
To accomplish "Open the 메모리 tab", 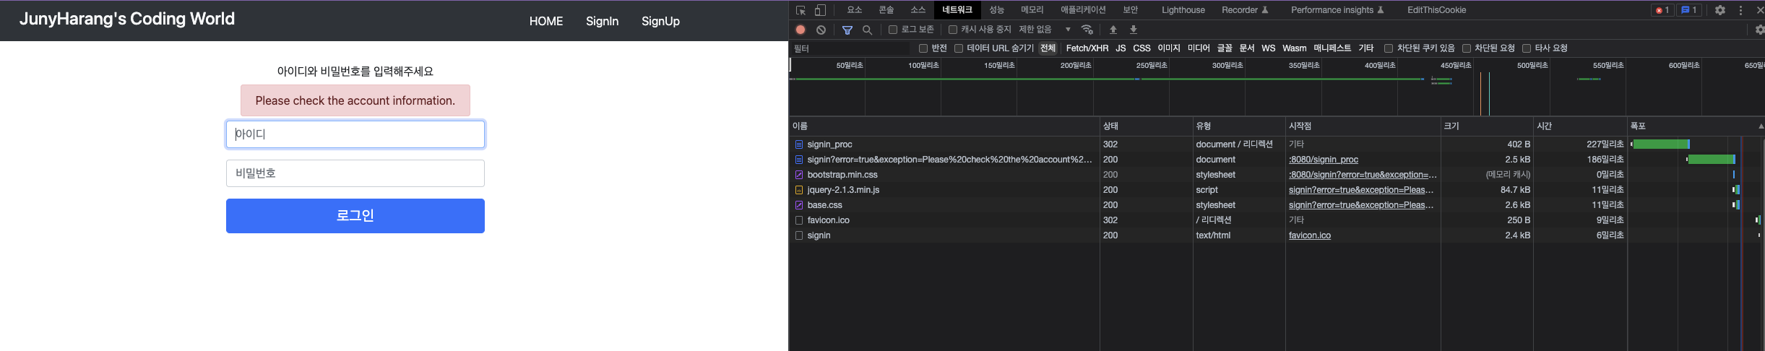I will [1032, 10].
